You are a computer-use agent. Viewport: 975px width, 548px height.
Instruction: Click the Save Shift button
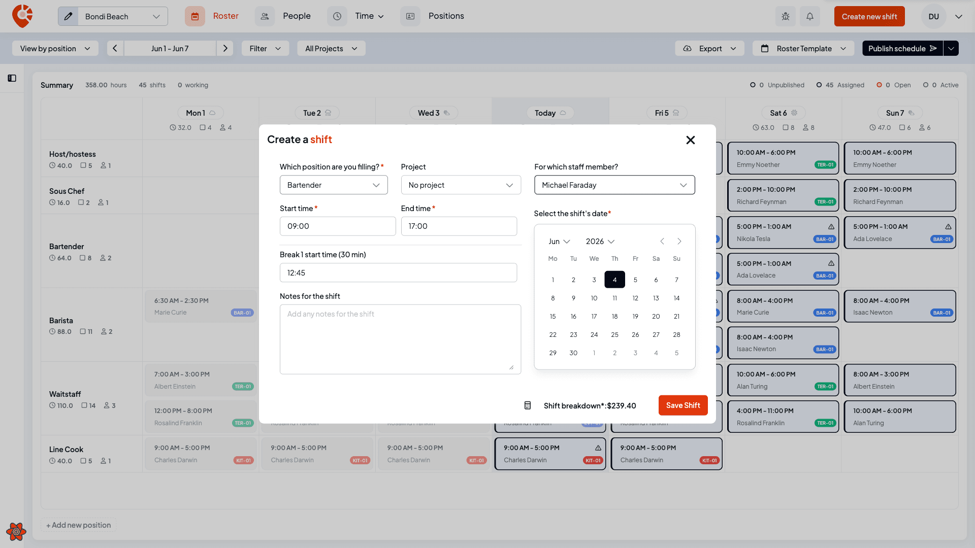(683, 405)
